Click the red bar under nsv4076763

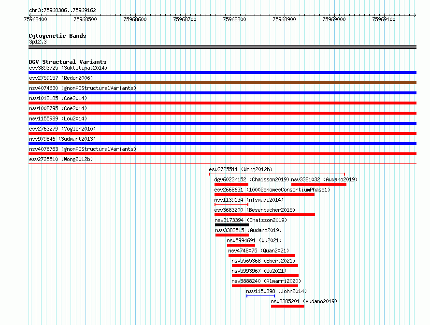coord(222,154)
